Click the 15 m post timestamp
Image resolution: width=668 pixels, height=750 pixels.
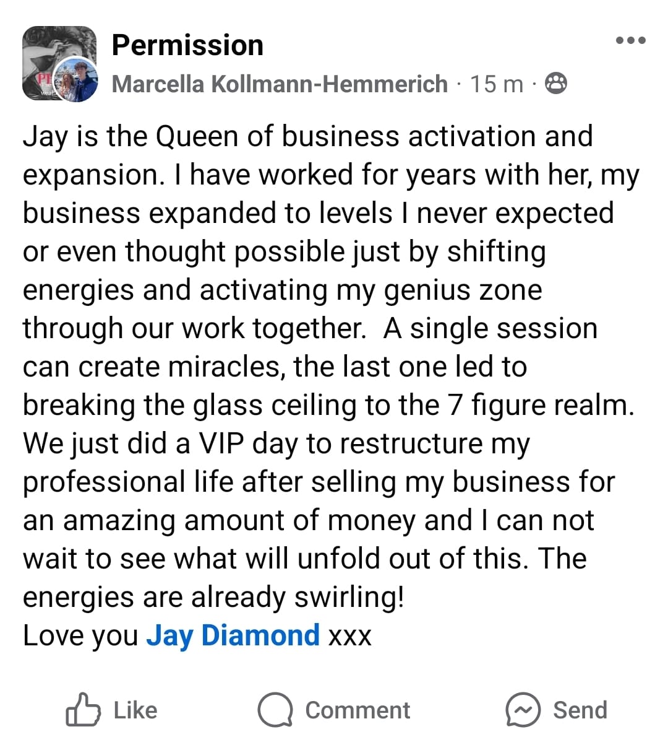click(x=496, y=84)
